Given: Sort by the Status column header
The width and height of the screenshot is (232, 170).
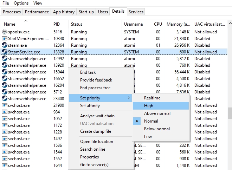Looking at the screenshot, I should pyautogui.click(x=95, y=24).
